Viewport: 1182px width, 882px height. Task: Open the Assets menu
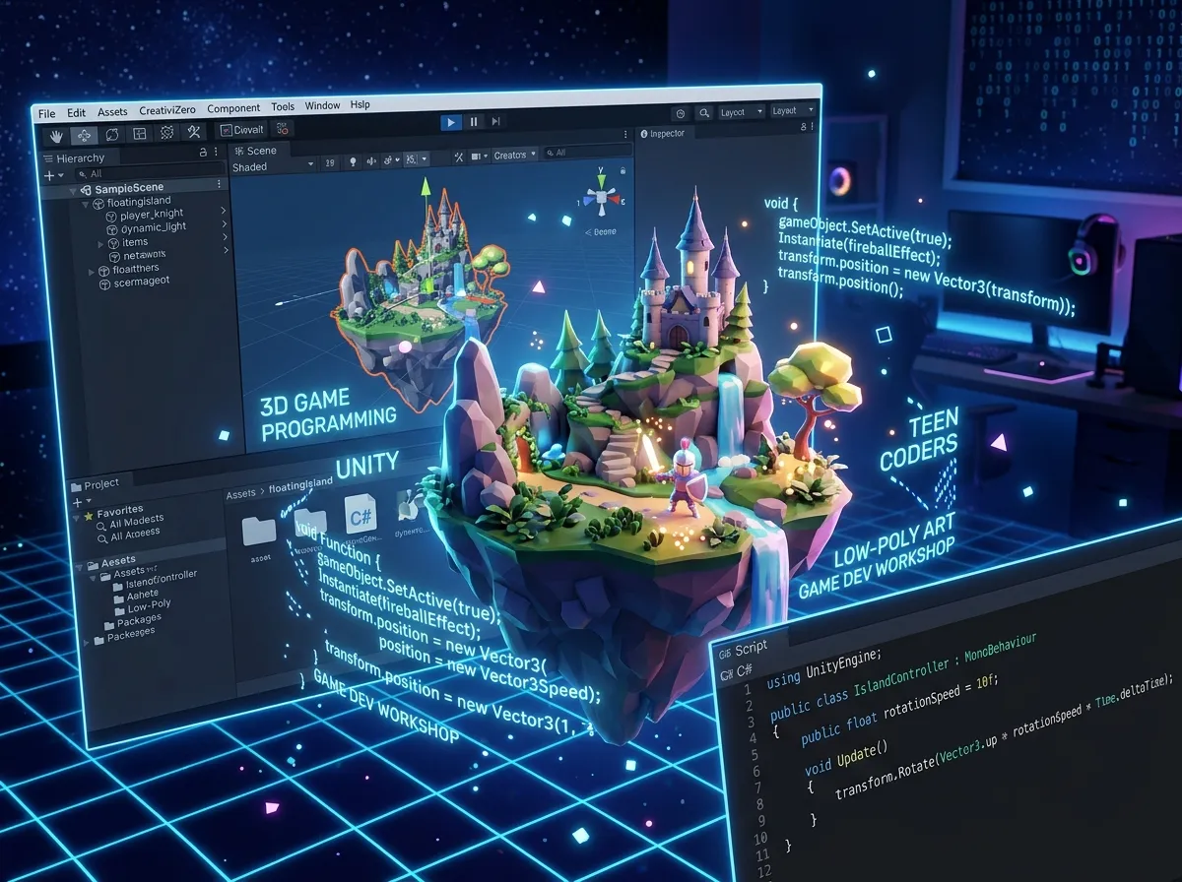click(x=112, y=112)
